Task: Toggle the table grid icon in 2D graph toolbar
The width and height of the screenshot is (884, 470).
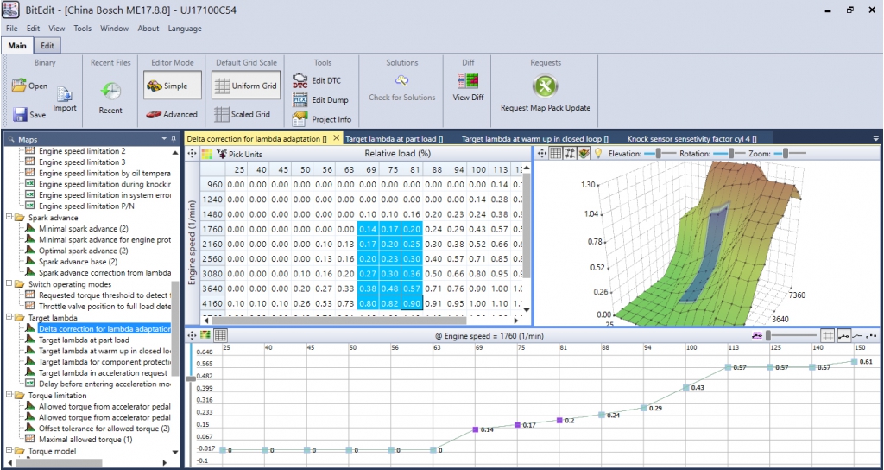Action: [220, 334]
